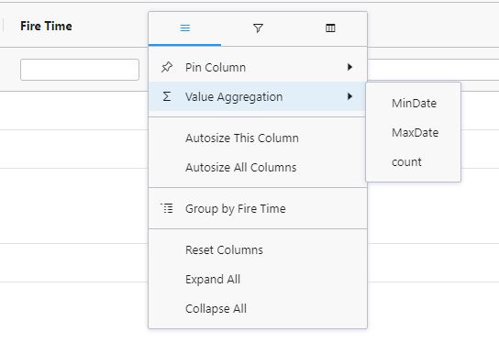Select MinDate aggregation option
499x343 pixels.
(x=414, y=104)
